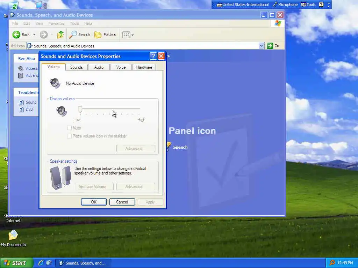358x268 pixels.
Task: Click the Forward arrow icon in toolbar
Action: coord(44,35)
